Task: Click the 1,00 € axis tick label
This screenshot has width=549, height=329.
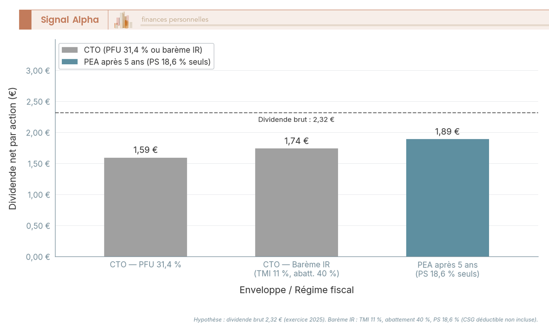Action: click(39, 195)
